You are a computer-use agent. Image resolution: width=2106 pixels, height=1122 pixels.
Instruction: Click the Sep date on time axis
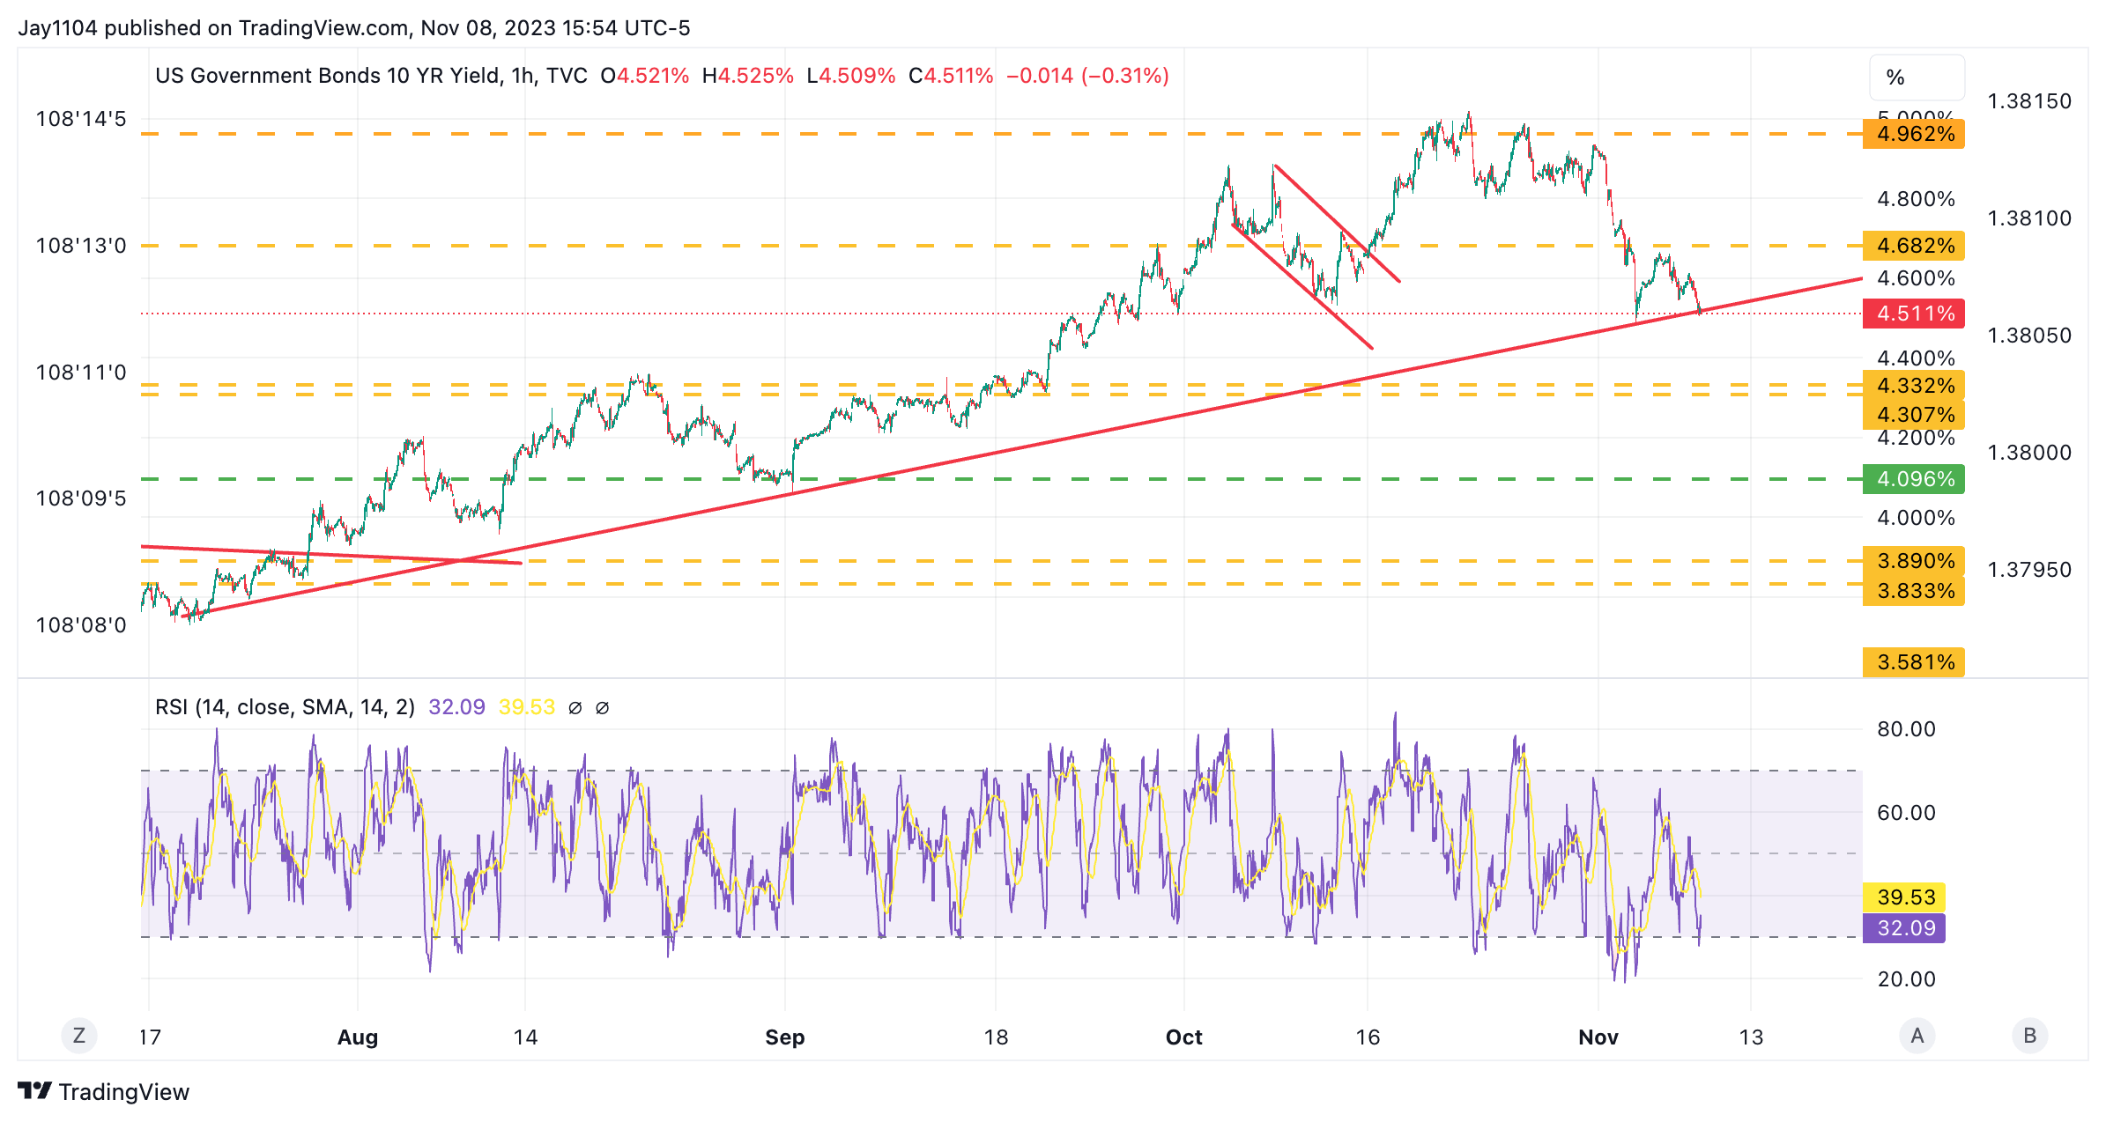coord(785,1037)
